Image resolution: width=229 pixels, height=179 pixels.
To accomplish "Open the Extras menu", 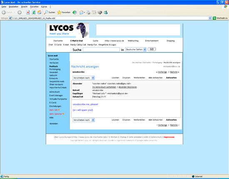I will tap(44, 7).
